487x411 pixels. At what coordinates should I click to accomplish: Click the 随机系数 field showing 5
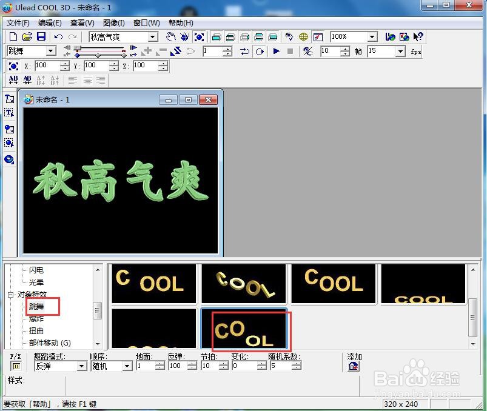click(281, 366)
